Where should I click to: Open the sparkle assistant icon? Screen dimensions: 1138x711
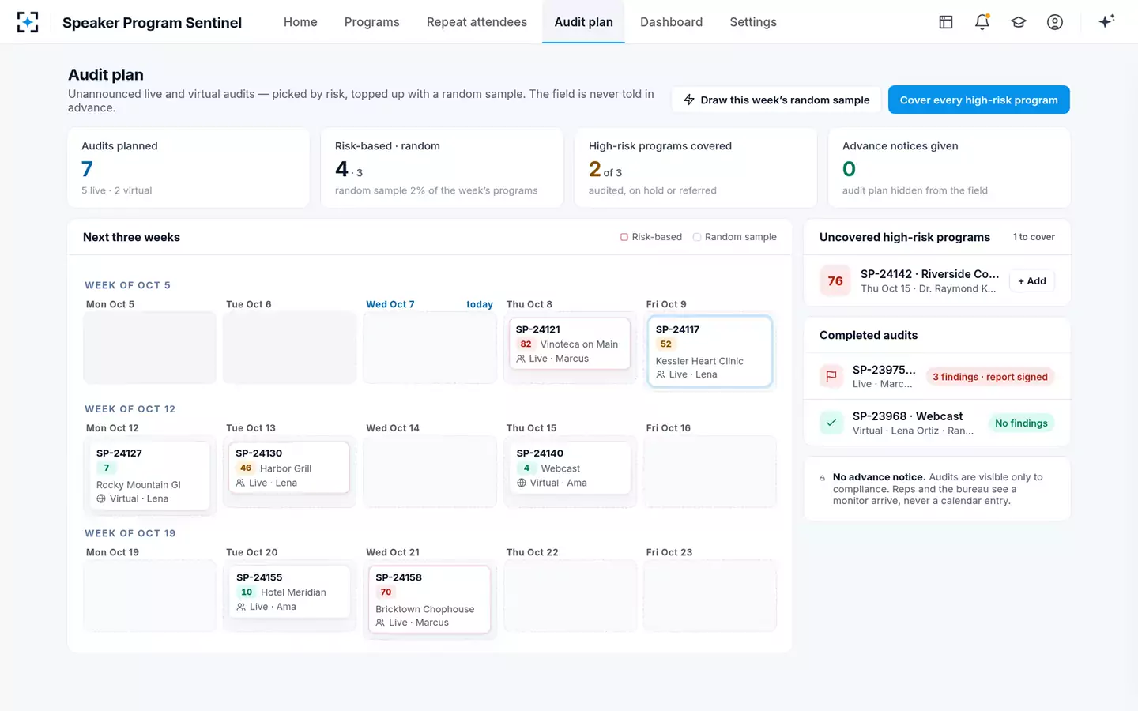pyautogui.click(x=1106, y=21)
